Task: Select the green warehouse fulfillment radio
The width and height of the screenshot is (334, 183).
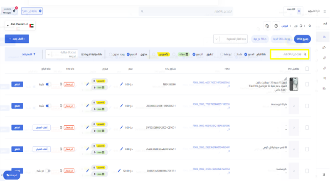Action: click(174, 54)
